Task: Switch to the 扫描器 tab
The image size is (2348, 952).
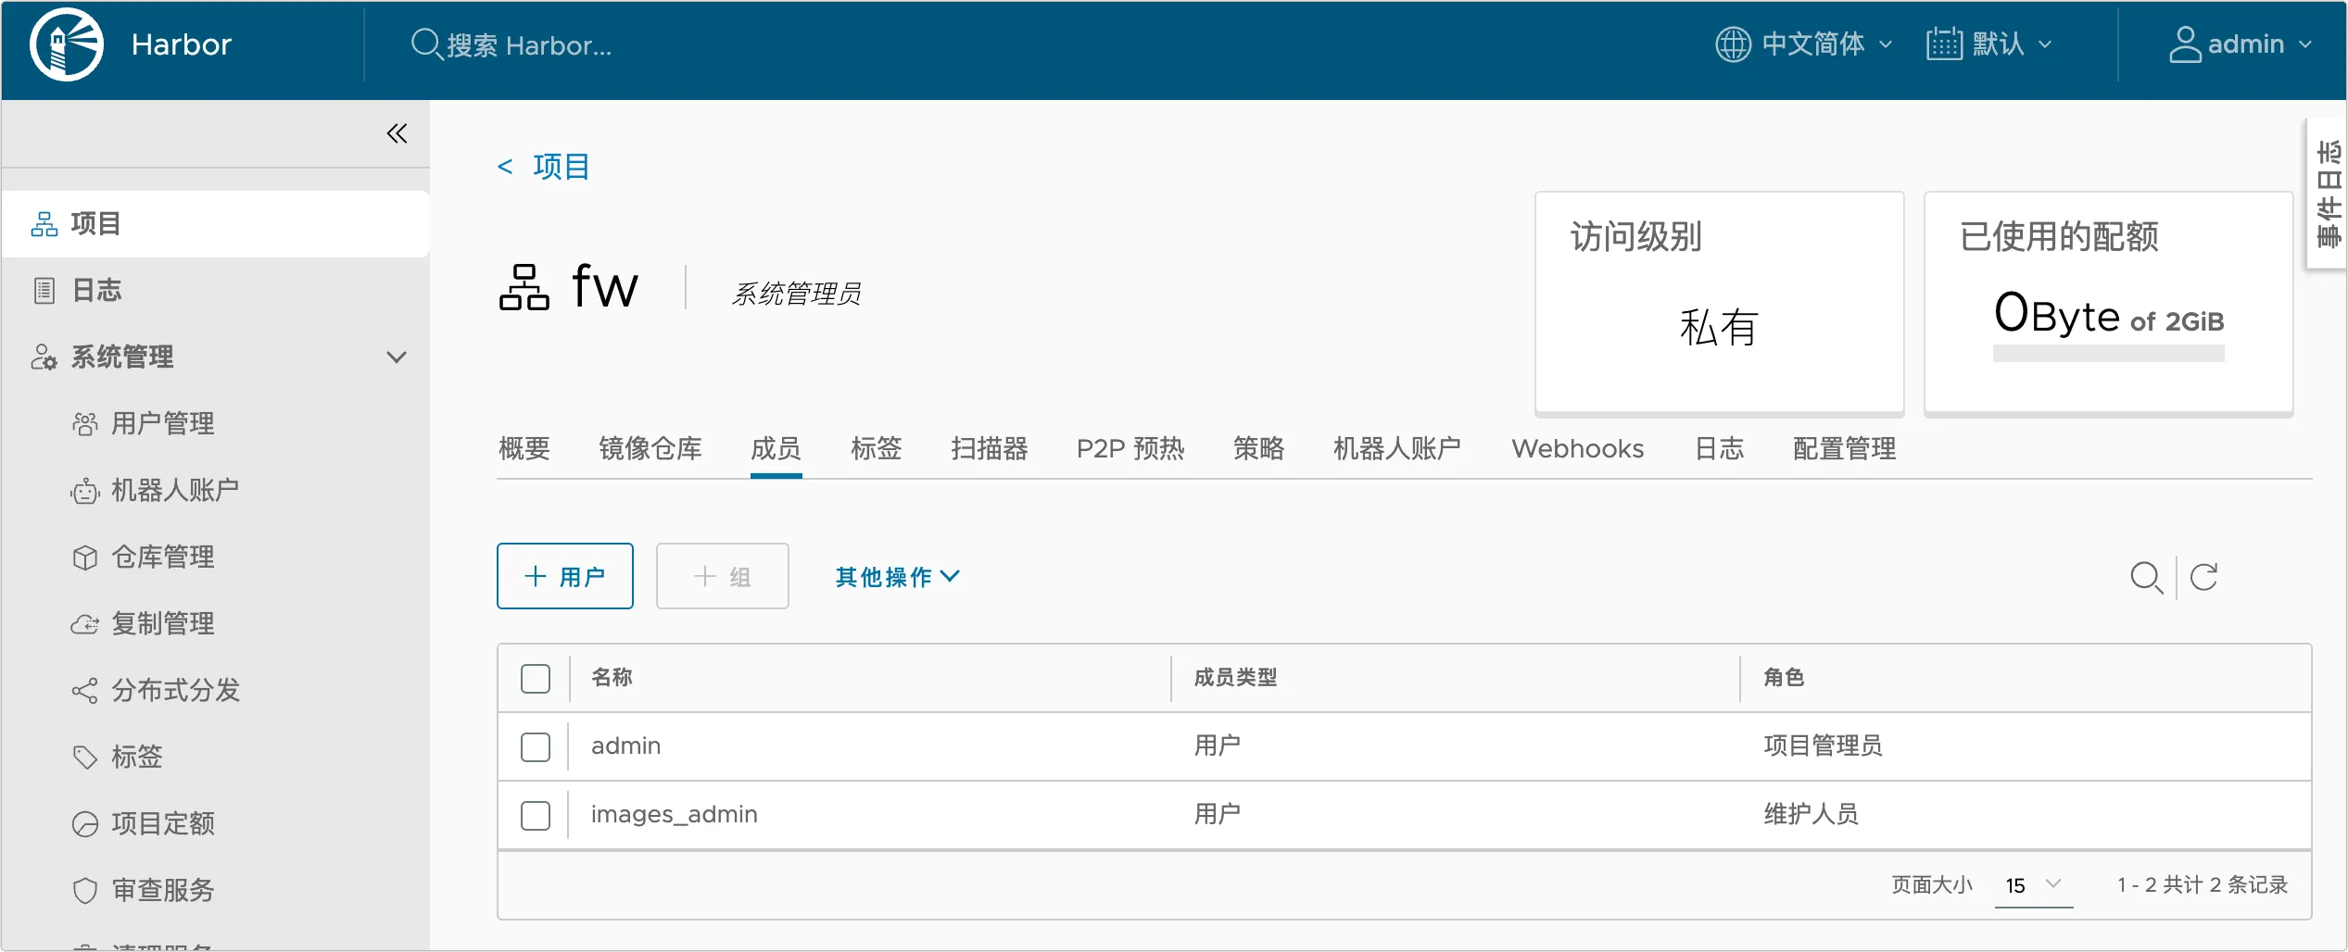Action: point(990,449)
